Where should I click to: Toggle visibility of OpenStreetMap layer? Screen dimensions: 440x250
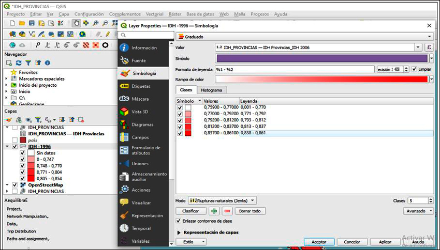pos(14,185)
